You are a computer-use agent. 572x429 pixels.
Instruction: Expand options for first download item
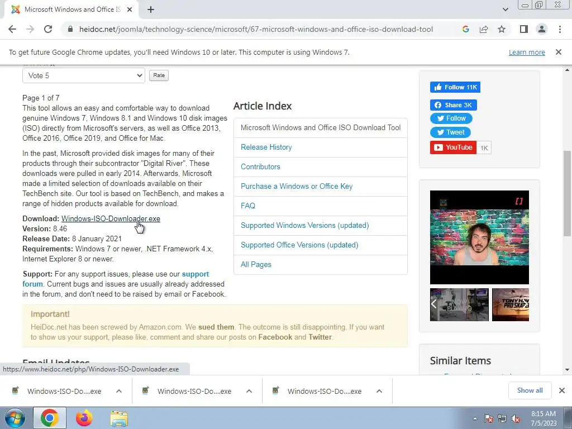click(x=119, y=391)
